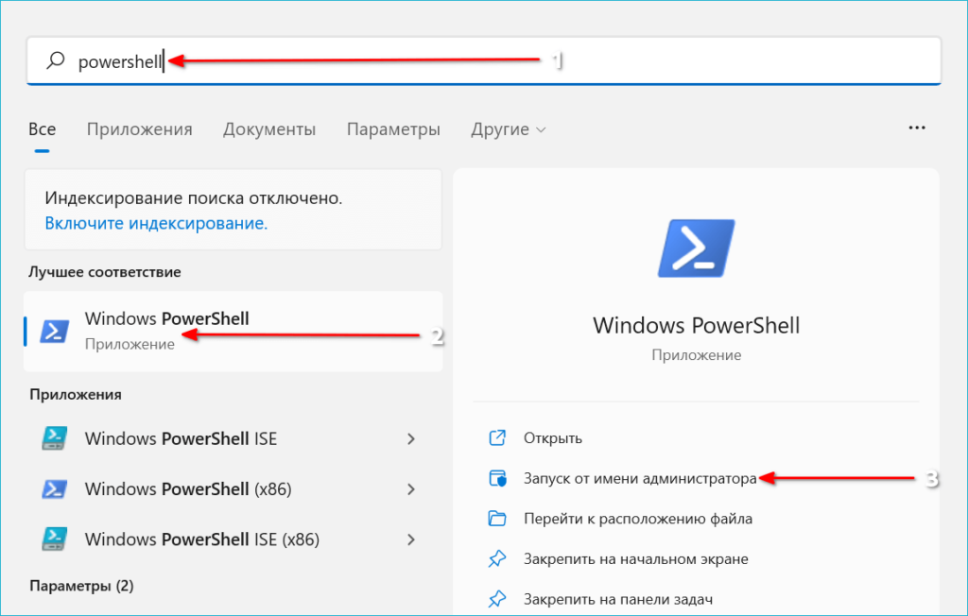Expand the PowerShell ISE (x86) submenu arrow
The height and width of the screenshot is (616, 968).
click(x=411, y=540)
